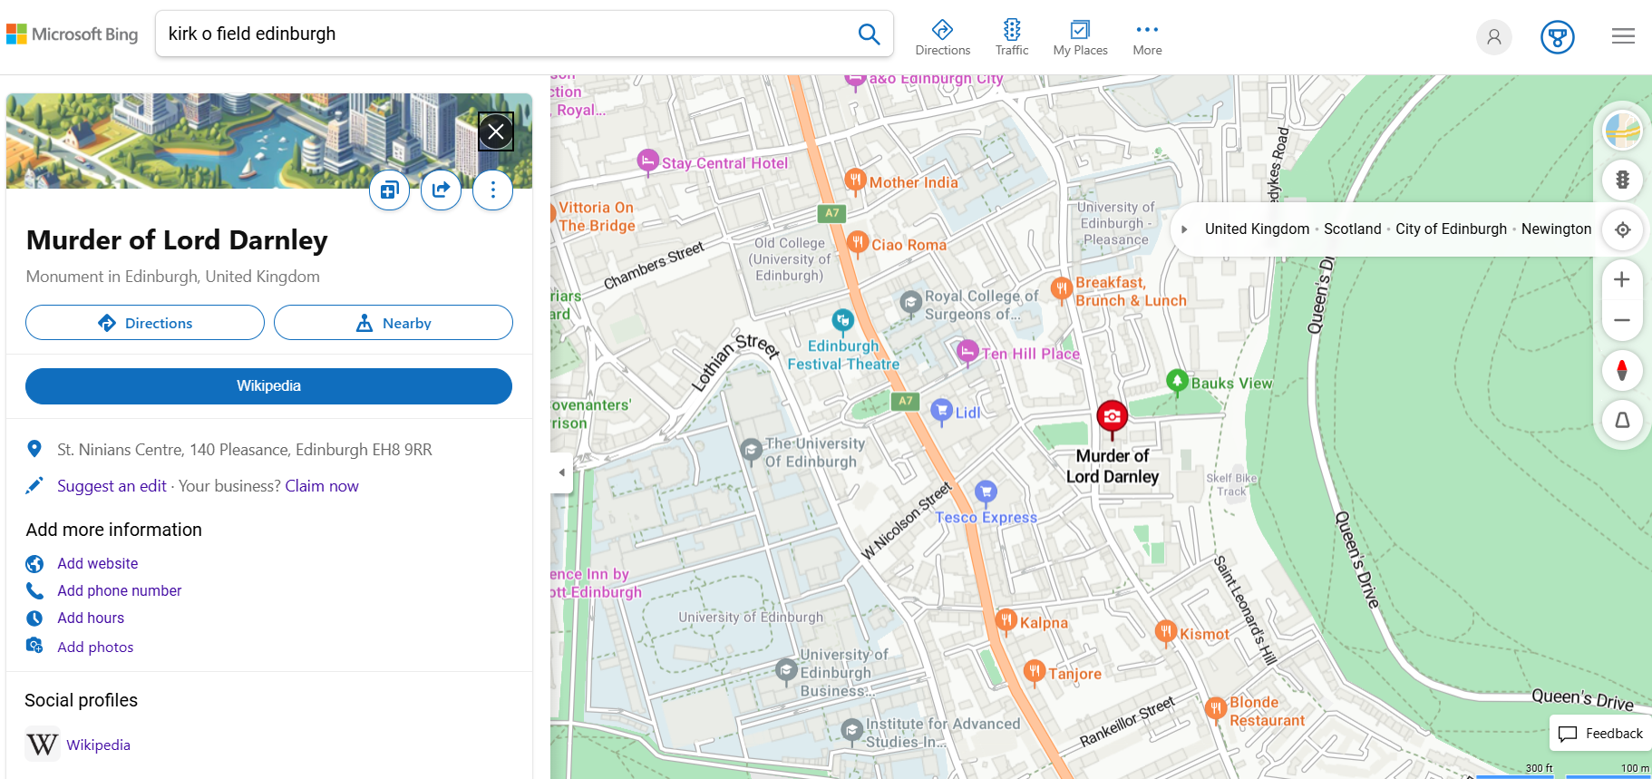Click the Edinburgh Festival Theatre marker
The width and height of the screenshot is (1652, 779).
pyautogui.click(x=843, y=320)
